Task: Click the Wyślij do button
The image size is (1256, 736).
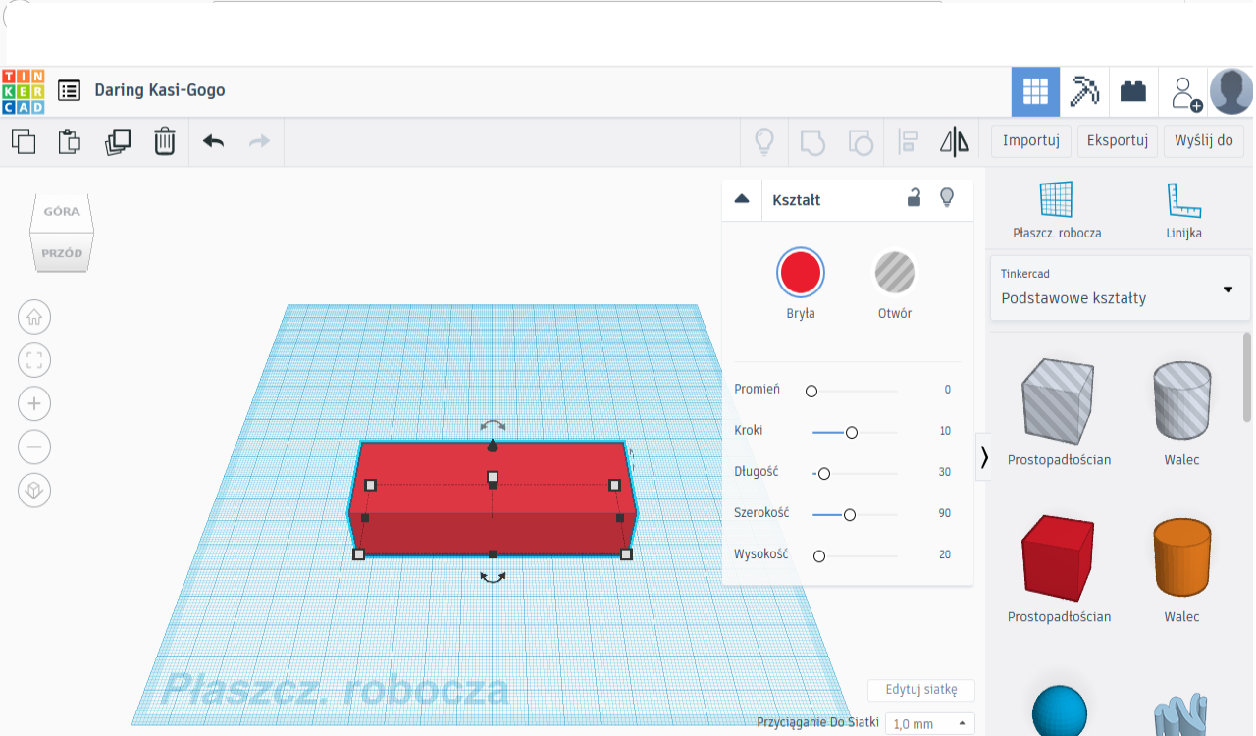Action: tap(1204, 141)
